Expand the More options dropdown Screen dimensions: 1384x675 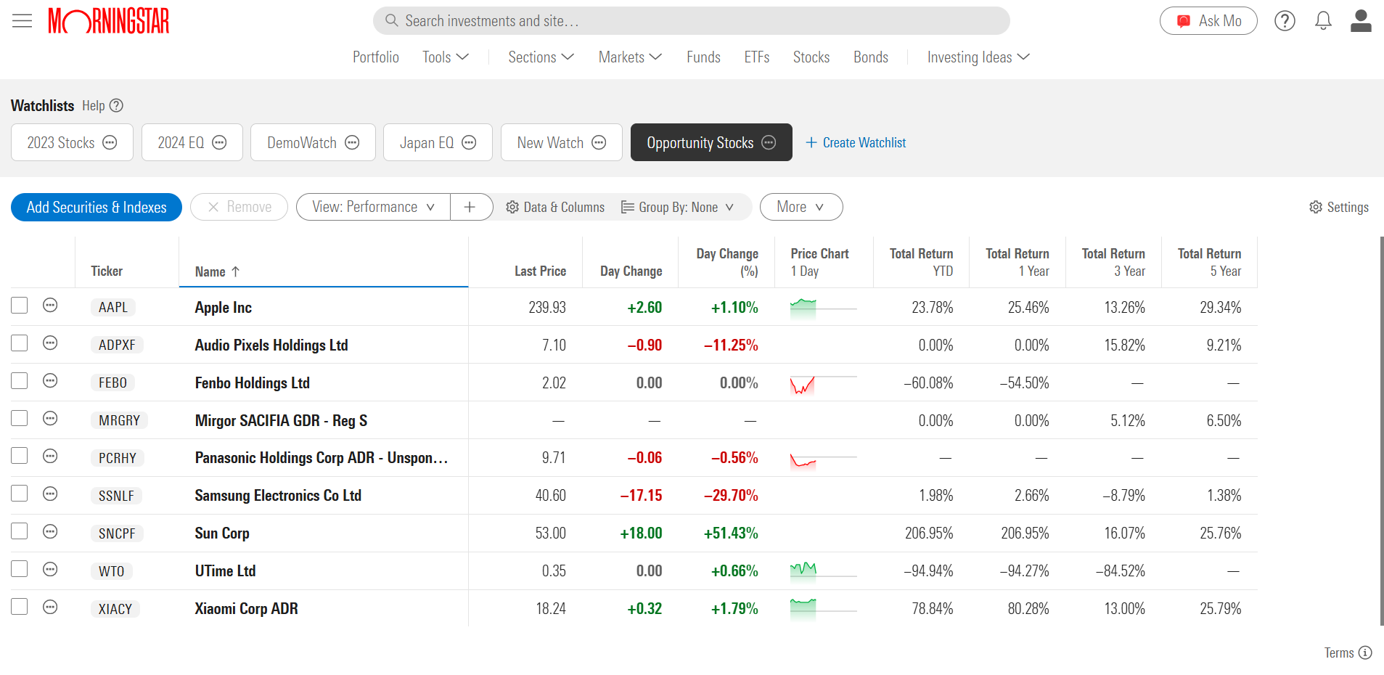(x=800, y=207)
